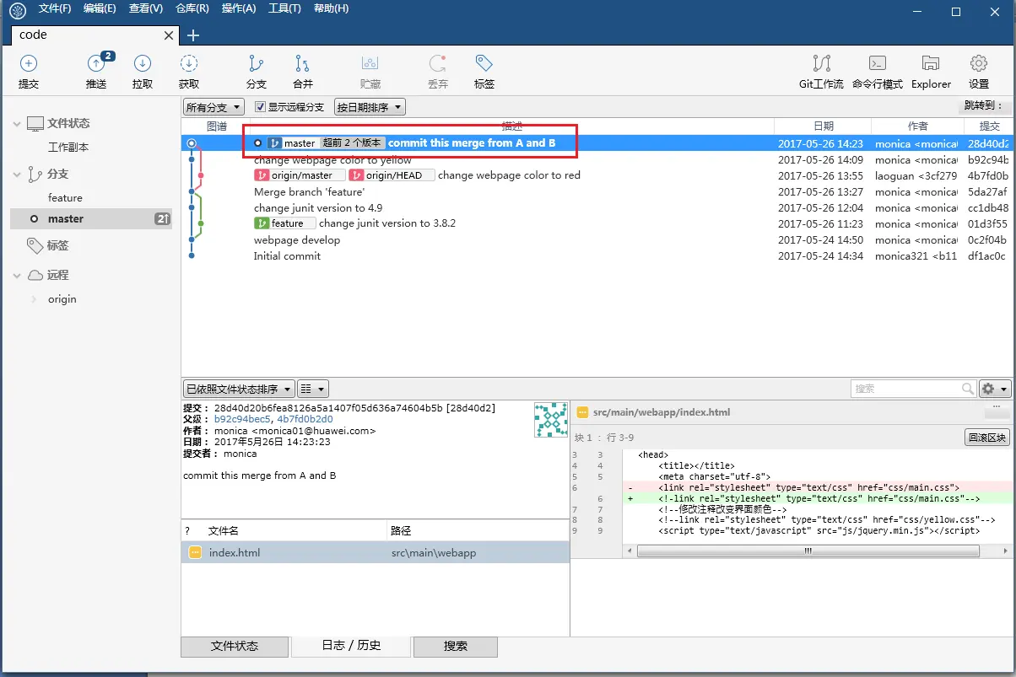Click the file icon beside src/main/webapp/index.html
Viewport: 1016px width, 677px height.
582,412
